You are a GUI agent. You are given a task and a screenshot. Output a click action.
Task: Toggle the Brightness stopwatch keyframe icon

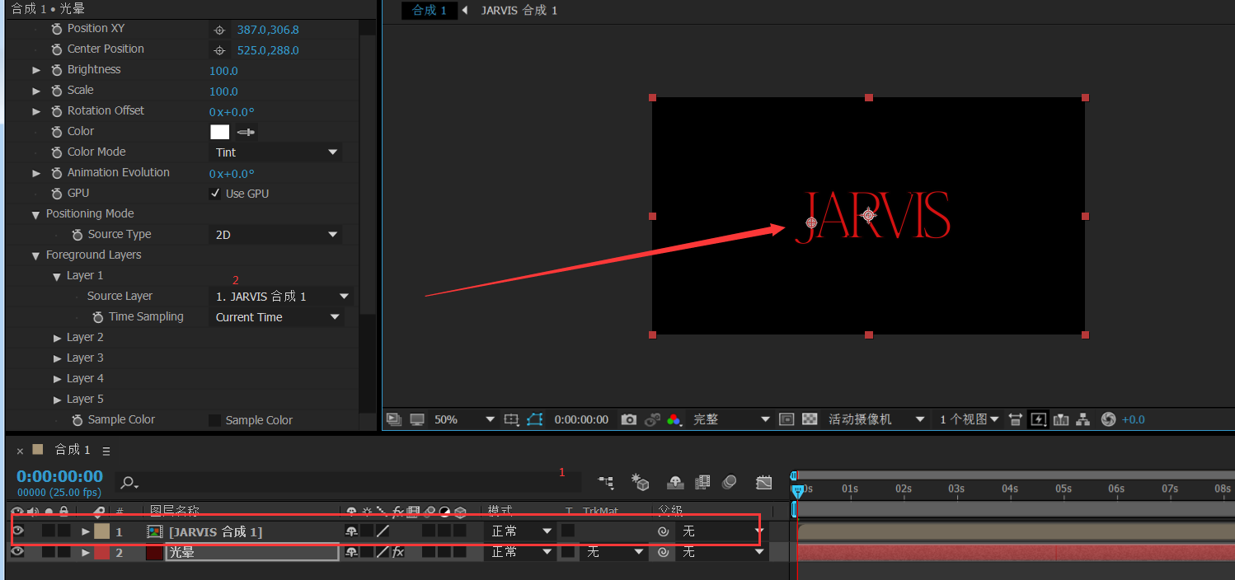pos(57,70)
